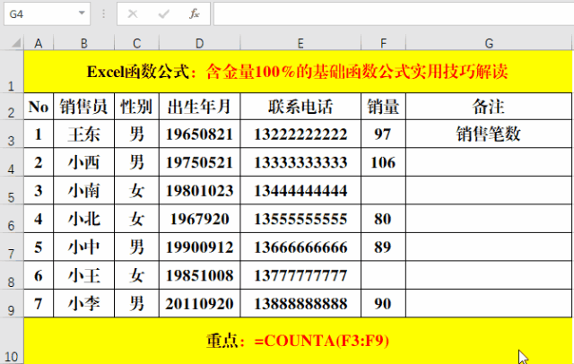574x364 pixels.
Task: Click the cell containing '小王'
Action: point(83,275)
